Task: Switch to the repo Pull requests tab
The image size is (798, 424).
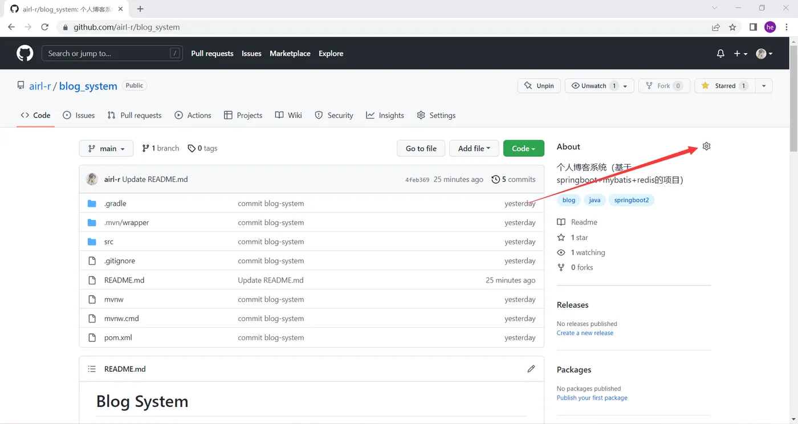Action: point(135,115)
